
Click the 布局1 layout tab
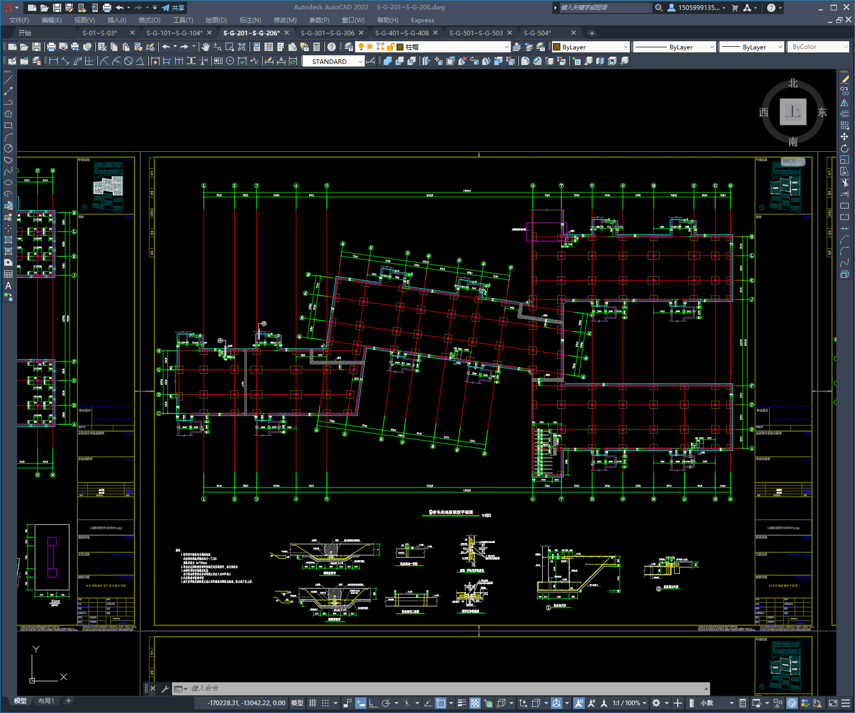[x=46, y=701]
